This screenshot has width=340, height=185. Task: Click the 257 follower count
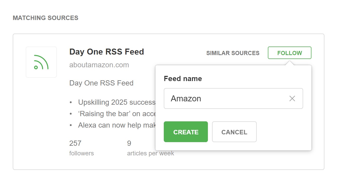tap(75, 143)
